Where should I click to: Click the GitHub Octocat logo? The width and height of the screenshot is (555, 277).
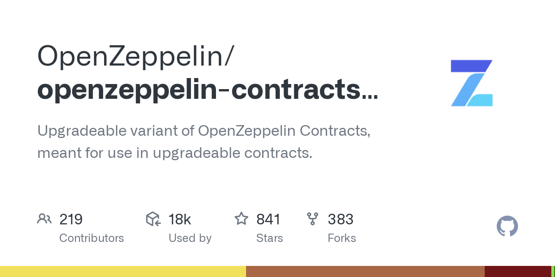click(507, 227)
